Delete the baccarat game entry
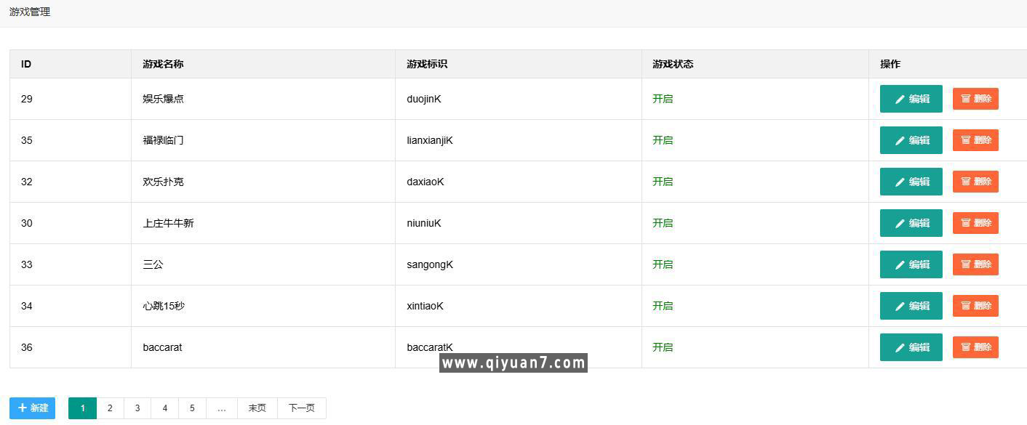The image size is (1027, 425). (x=975, y=347)
